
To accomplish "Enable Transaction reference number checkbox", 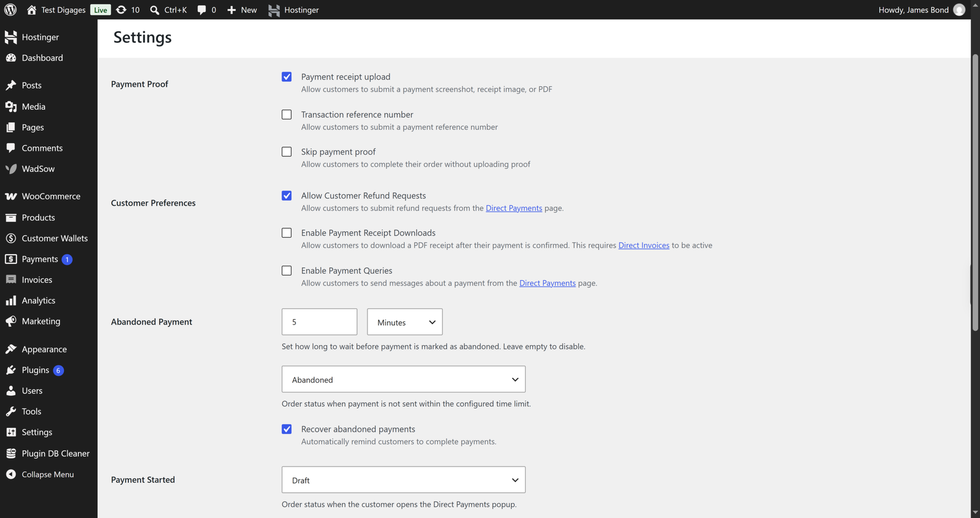I will click(287, 114).
